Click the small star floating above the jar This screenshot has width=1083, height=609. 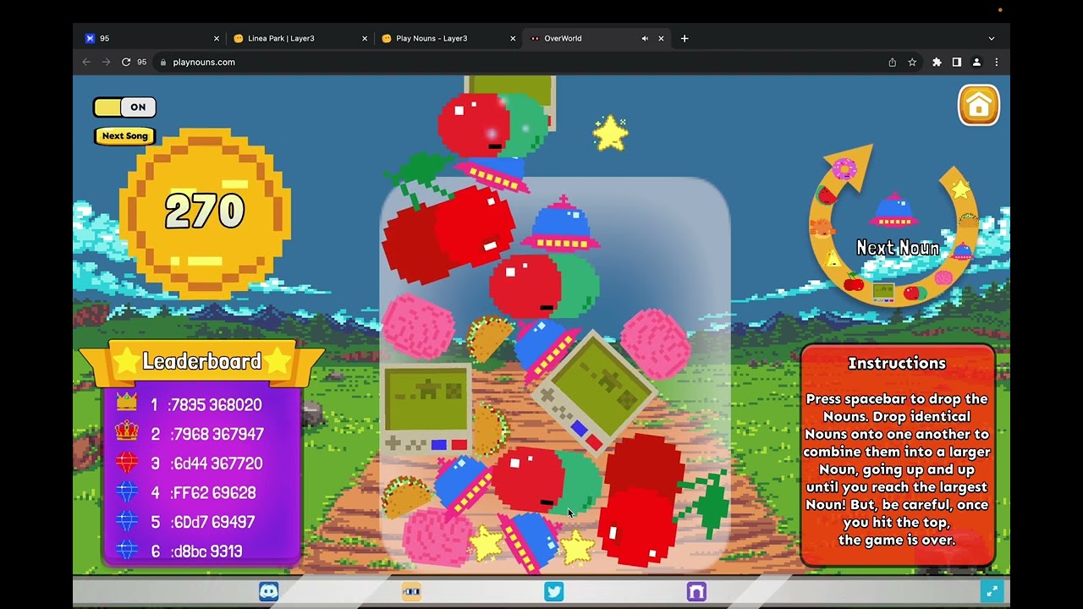[610, 134]
